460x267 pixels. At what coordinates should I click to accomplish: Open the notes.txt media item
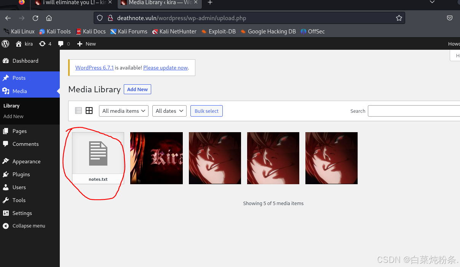point(98,158)
